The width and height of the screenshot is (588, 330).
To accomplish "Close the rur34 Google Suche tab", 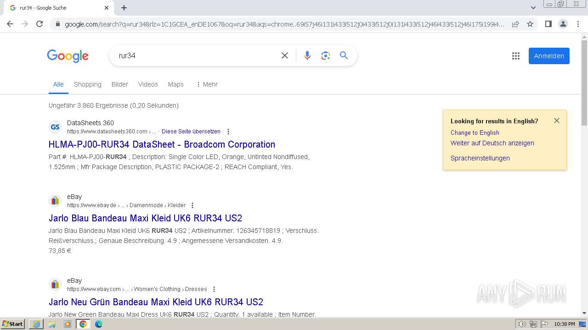I will pos(107,8).
